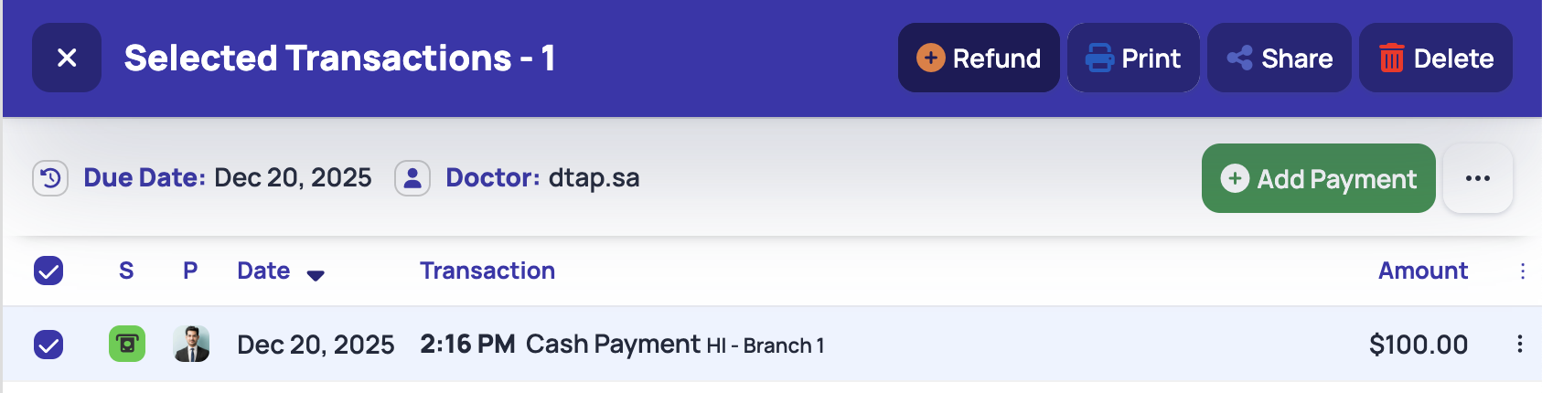The image size is (1542, 393).
Task: Click the Due Date clock icon
Action: click(50, 178)
